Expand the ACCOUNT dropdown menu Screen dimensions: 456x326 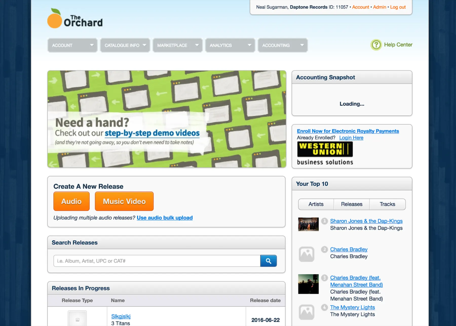[72, 45]
